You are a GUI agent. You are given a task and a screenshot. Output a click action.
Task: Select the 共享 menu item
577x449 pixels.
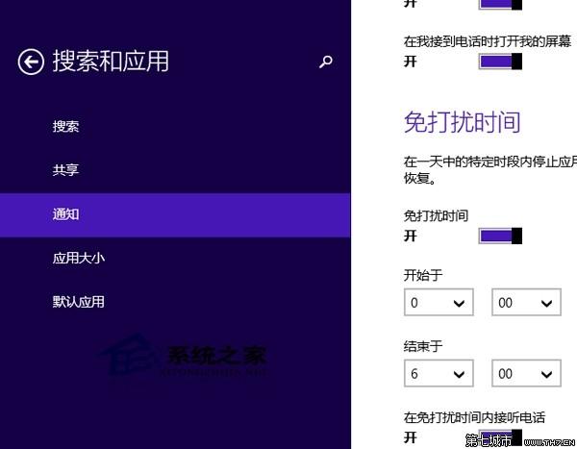click(65, 170)
